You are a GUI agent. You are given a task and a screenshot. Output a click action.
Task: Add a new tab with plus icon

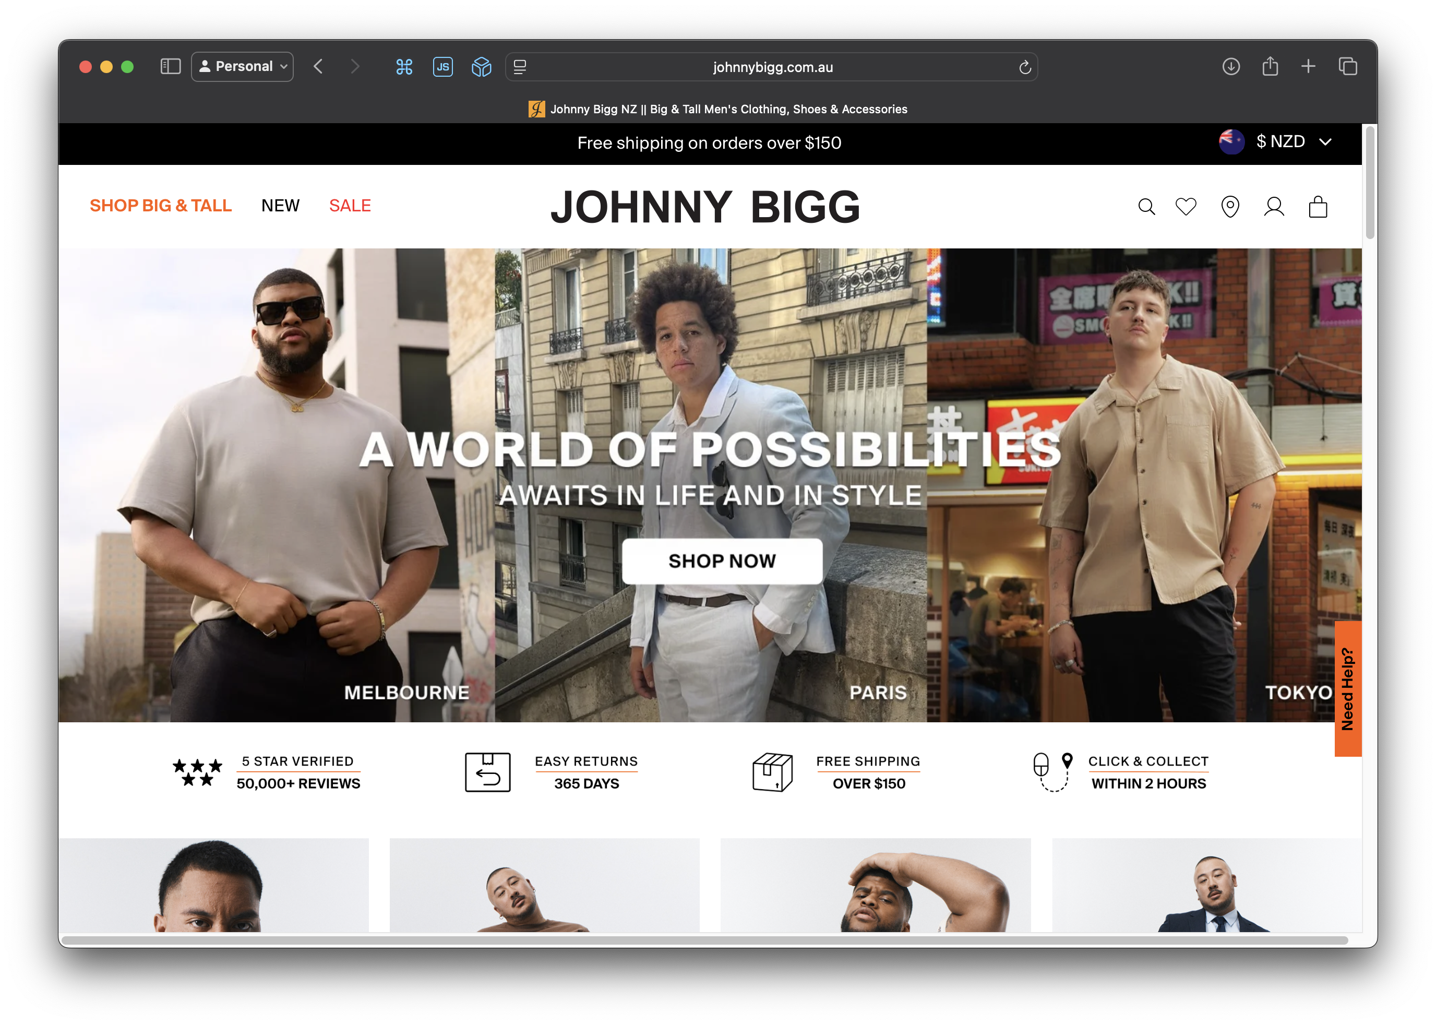(1309, 66)
